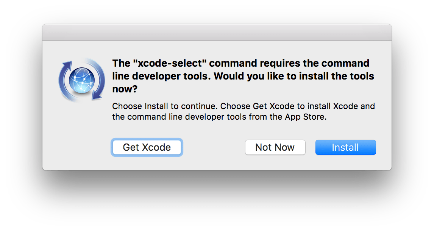Click the globe at the icon's center
This screenshot has width=434, height=231.
tap(82, 80)
